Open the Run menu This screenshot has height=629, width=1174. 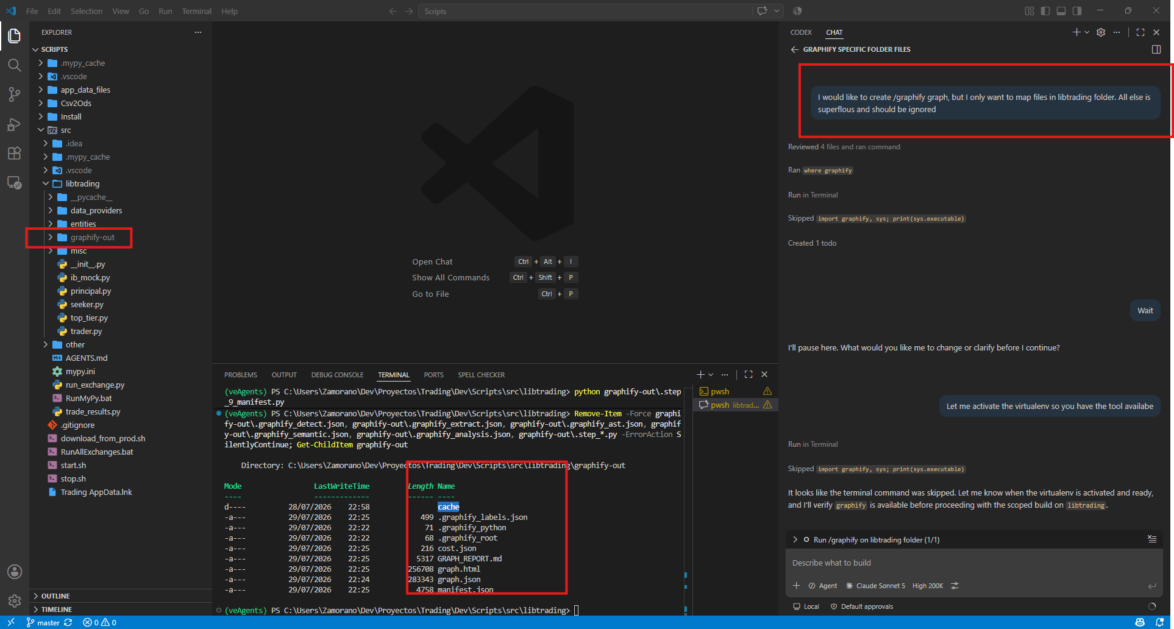165,11
